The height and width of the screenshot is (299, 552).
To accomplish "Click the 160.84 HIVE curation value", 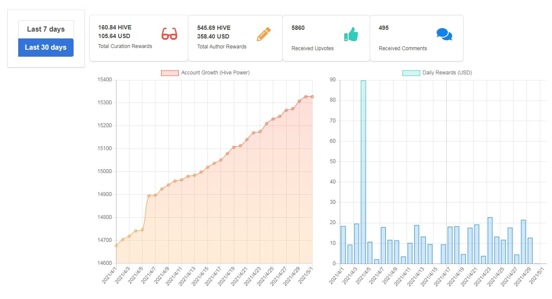I will 115,27.
